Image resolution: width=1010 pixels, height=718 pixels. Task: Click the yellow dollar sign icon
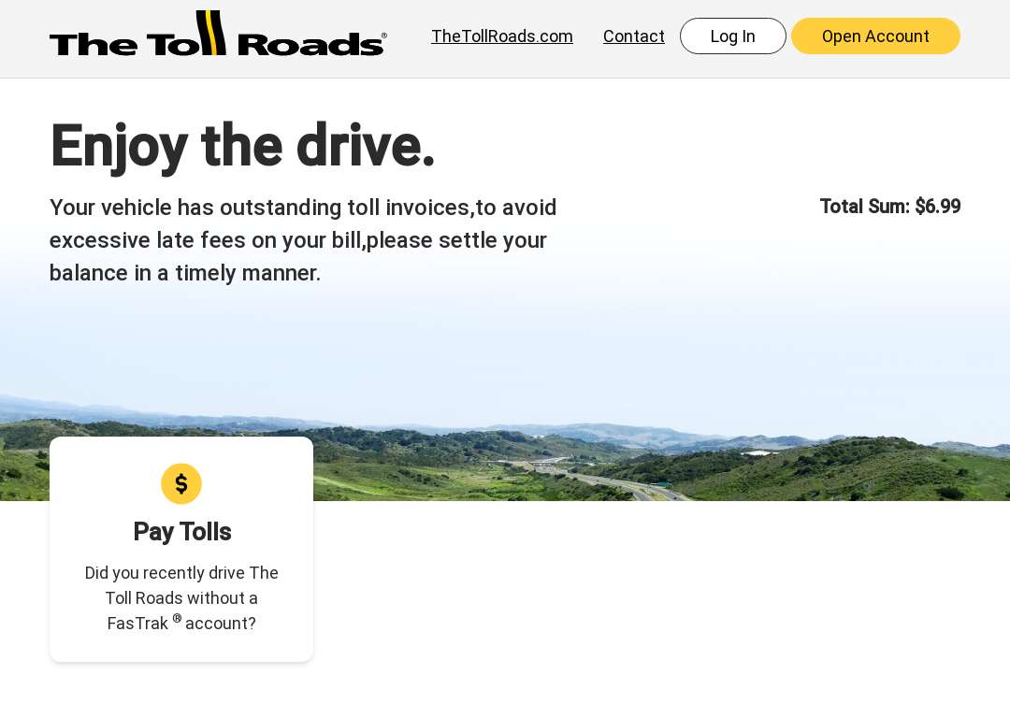point(181,483)
